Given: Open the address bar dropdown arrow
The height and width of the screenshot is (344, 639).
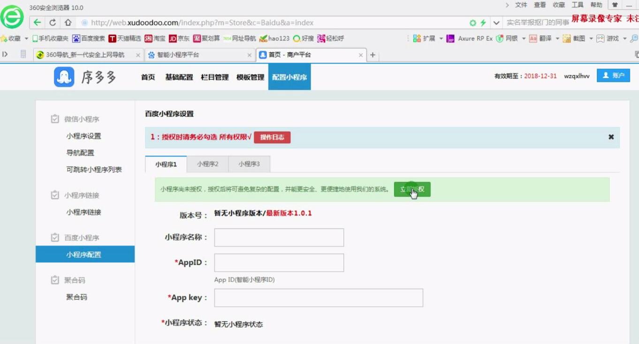Looking at the screenshot, I should [x=496, y=22].
